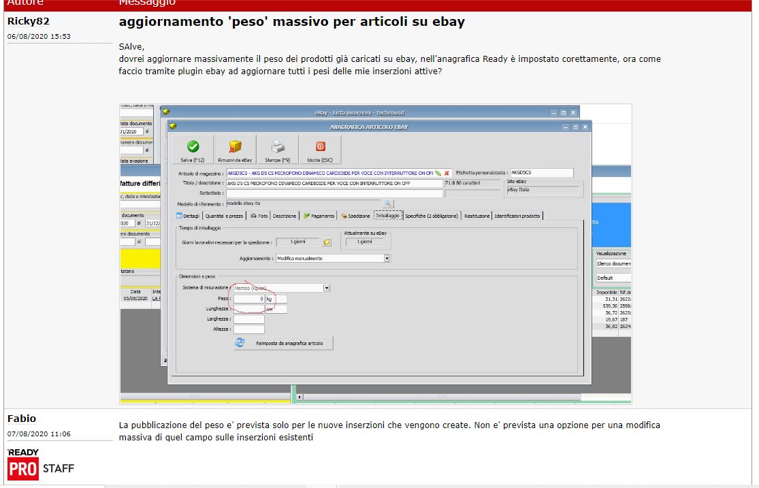Click Rimuovi da eBay toolbar button
The image size is (759, 488).
[x=236, y=150]
